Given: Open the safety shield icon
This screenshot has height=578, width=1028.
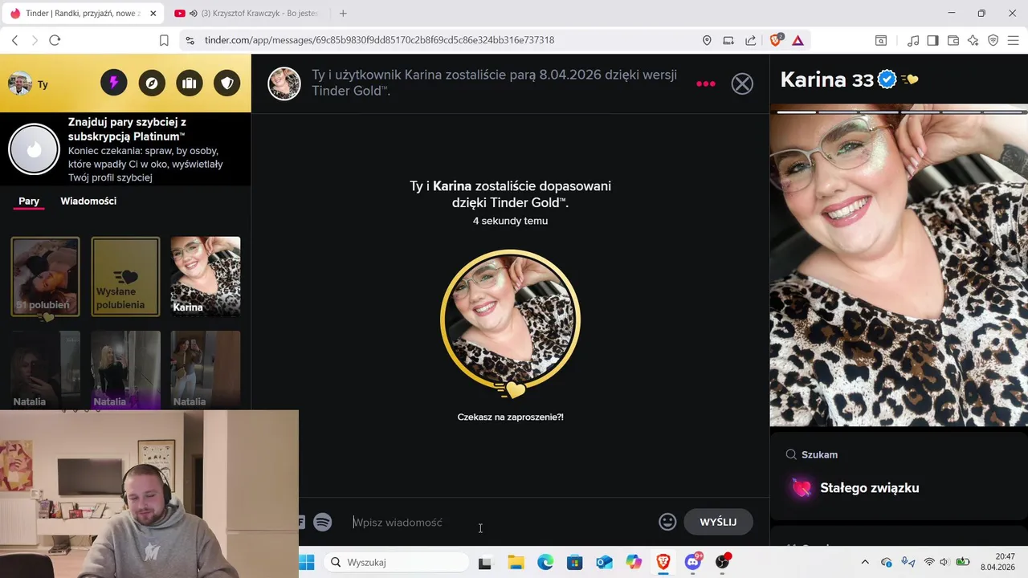Looking at the screenshot, I should click(227, 83).
